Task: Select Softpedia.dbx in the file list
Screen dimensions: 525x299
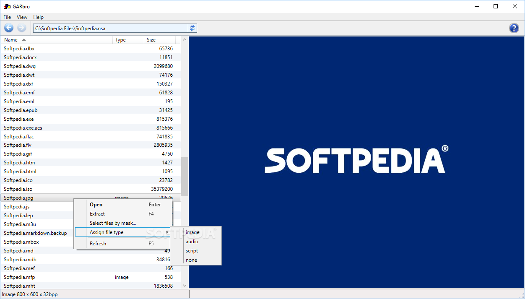Action: coord(91,49)
